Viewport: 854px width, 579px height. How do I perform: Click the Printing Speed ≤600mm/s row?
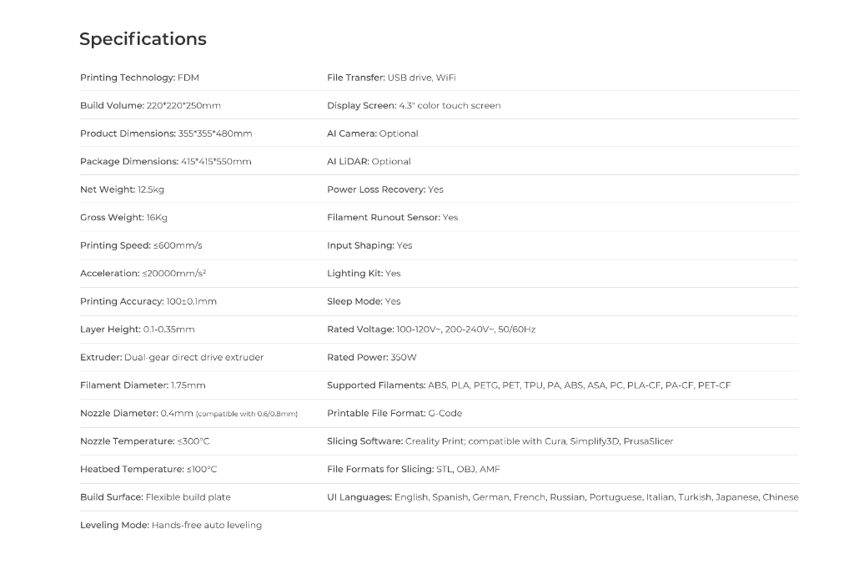pyautogui.click(x=141, y=245)
